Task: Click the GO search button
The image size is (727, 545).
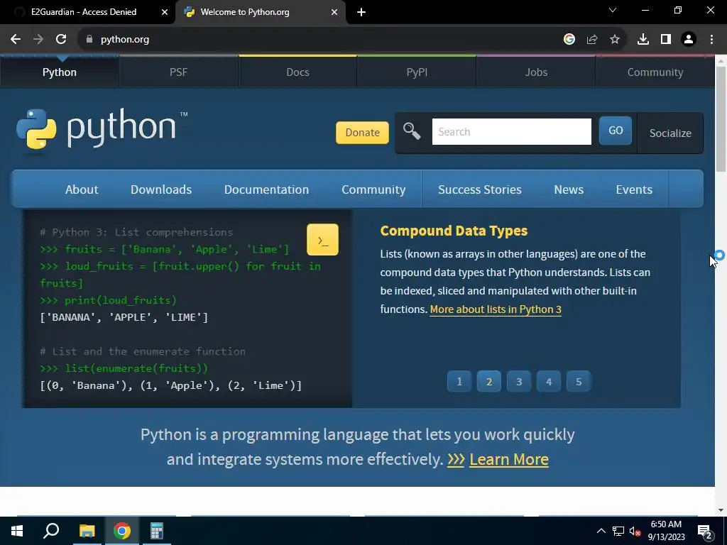Action: 616,131
